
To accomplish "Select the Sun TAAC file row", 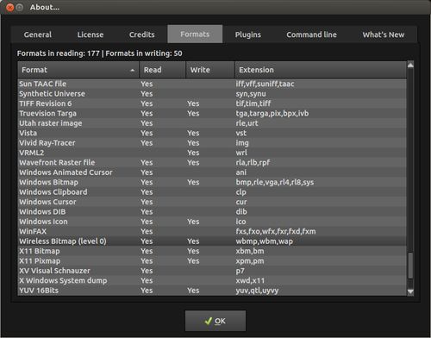I will pos(212,84).
